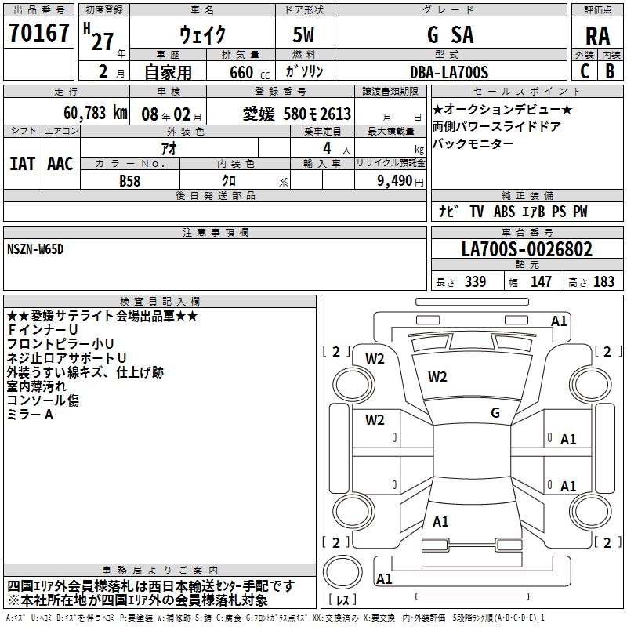The image size is (627, 627).
Task: Click the car name ウェイク
Action: (x=203, y=34)
